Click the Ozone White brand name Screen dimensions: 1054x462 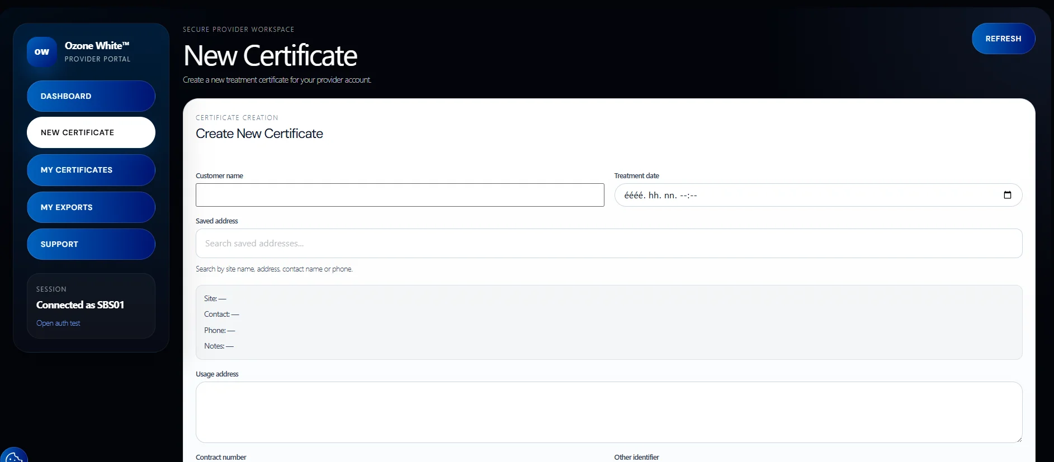pos(97,46)
